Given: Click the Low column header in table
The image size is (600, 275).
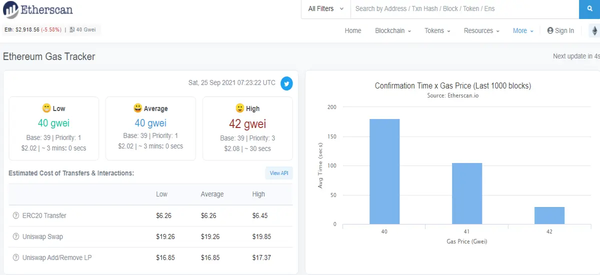Looking at the screenshot, I should tap(161, 194).
